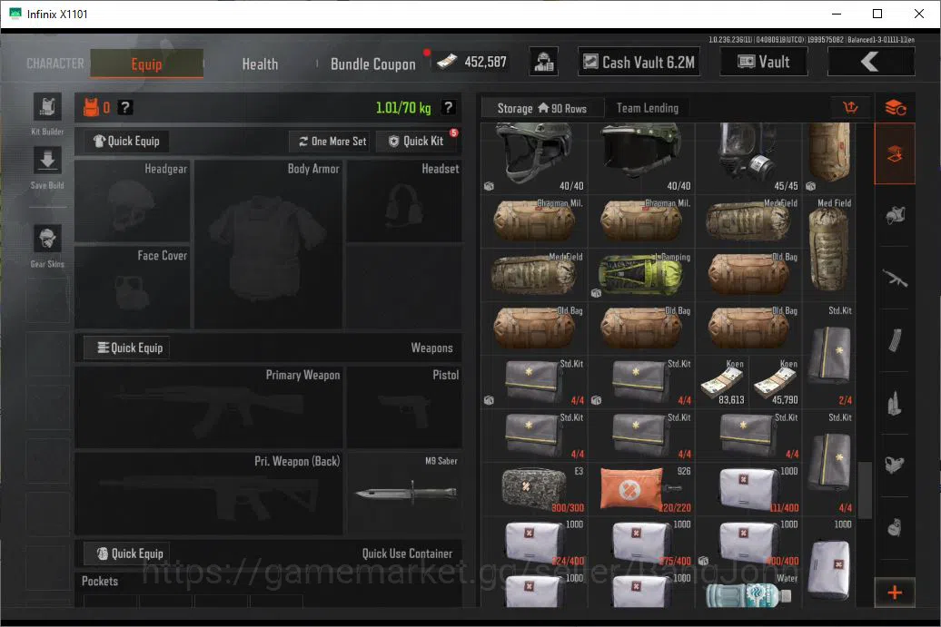Open the Bundle Coupon tab
The height and width of the screenshot is (627, 941).
372,64
